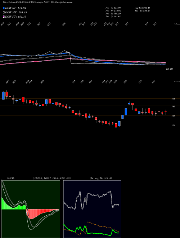This screenshot has height=238, width=180.
Task: Click the 446 tops label above the EMA peak
Action: coord(64,24)
